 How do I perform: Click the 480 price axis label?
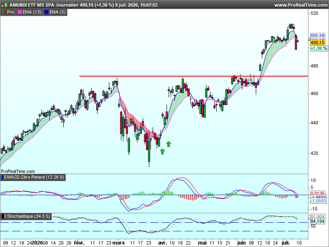click(314, 66)
